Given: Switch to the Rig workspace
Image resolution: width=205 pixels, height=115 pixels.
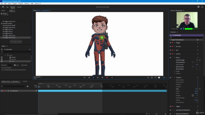Looking at the screenshot, I should (7, 7).
